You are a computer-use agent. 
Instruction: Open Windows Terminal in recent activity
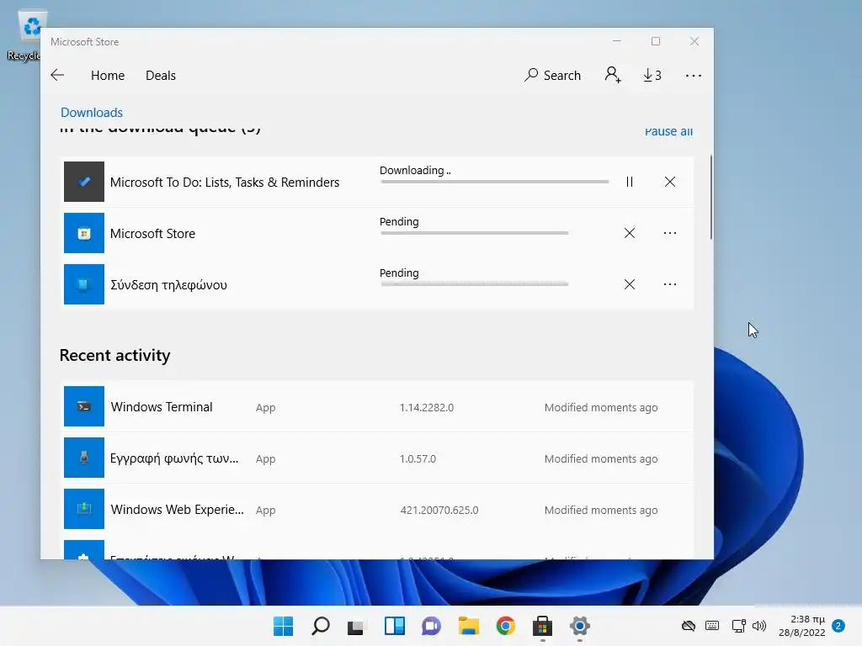pyautogui.click(x=377, y=407)
